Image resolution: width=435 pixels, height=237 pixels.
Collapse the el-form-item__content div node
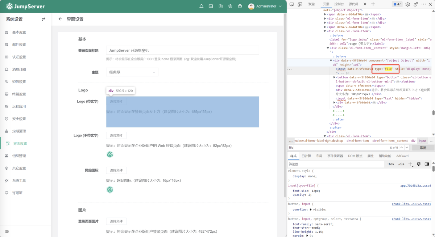click(x=328, y=48)
